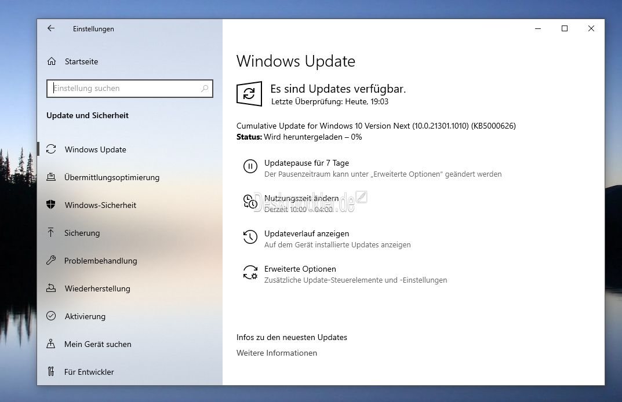Click the Update und Sicherheit heading
The height and width of the screenshot is (402, 622).
[88, 115]
